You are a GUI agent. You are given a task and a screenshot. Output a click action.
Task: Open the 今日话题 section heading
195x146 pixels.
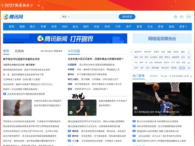(x=74, y=51)
